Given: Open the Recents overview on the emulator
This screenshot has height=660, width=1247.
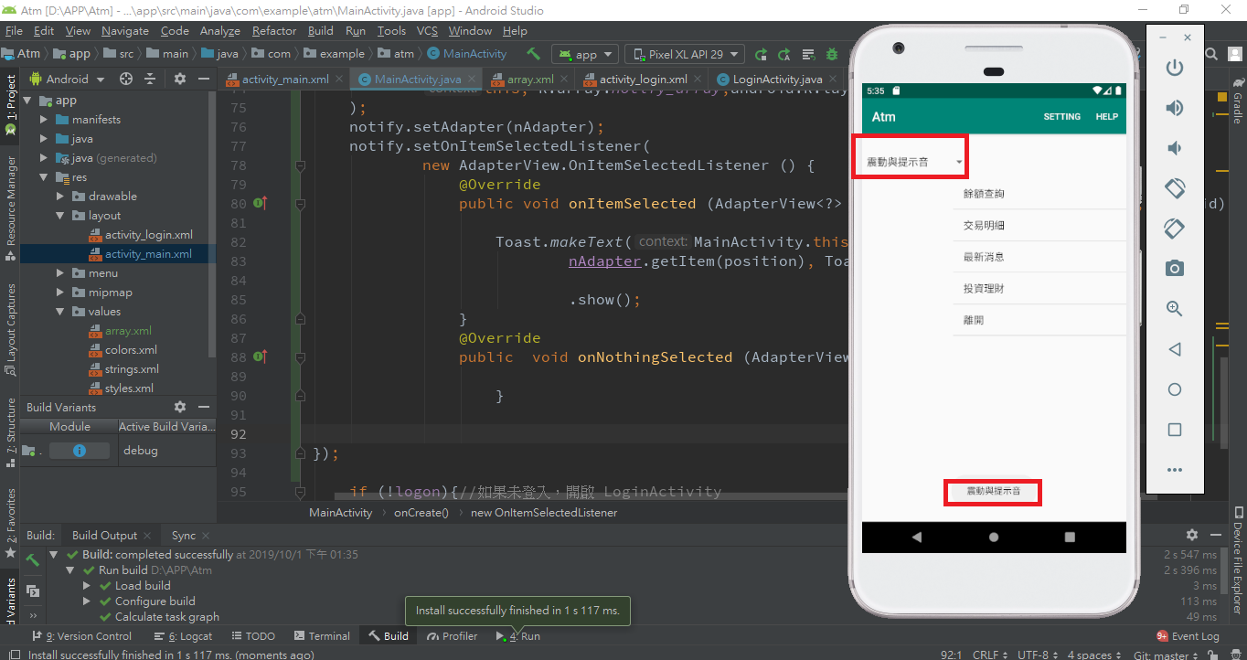Looking at the screenshot, I should click(1175, 430).
